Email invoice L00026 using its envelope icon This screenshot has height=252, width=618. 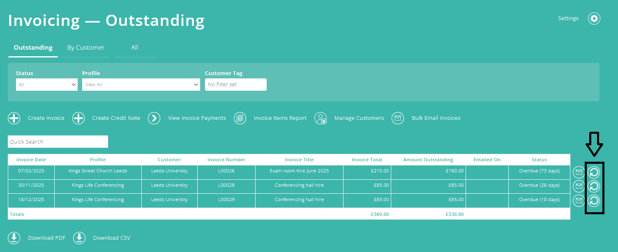pos(579,172)
